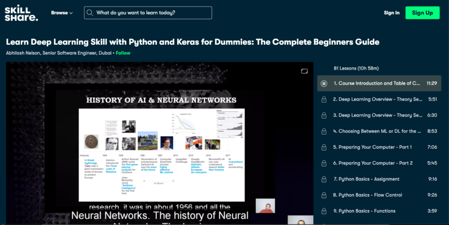Viewport: 449px width, 225px height.
Task: Click the Skillshare logo
Action: click(21, 13)
